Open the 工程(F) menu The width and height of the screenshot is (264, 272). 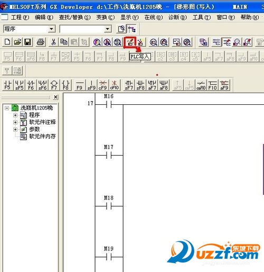20,17
